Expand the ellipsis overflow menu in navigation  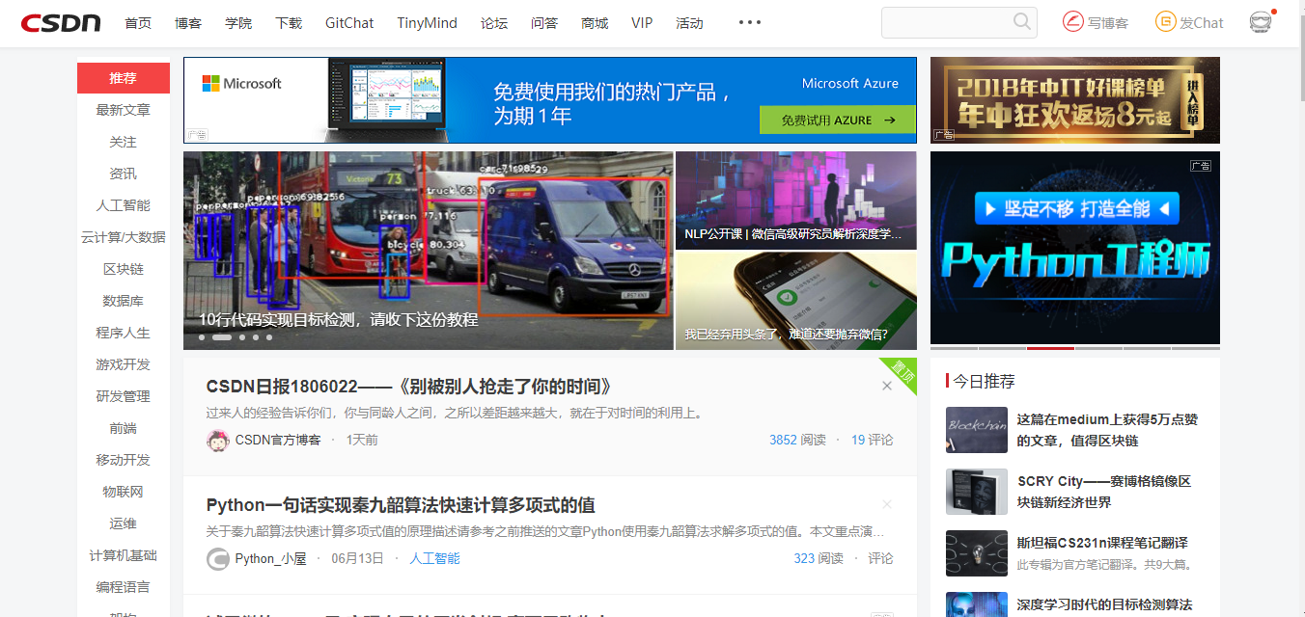point(750,21)
